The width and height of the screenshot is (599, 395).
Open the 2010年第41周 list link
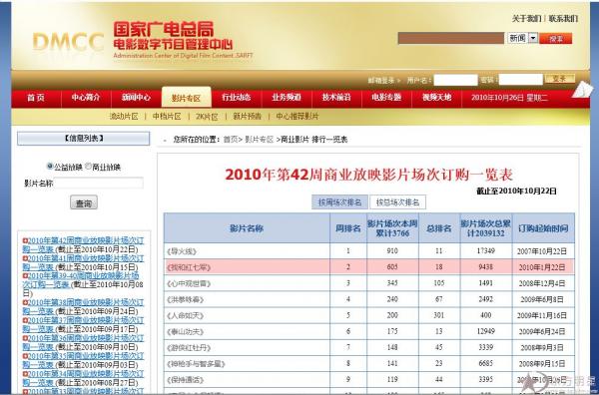(x=83, y=262)
